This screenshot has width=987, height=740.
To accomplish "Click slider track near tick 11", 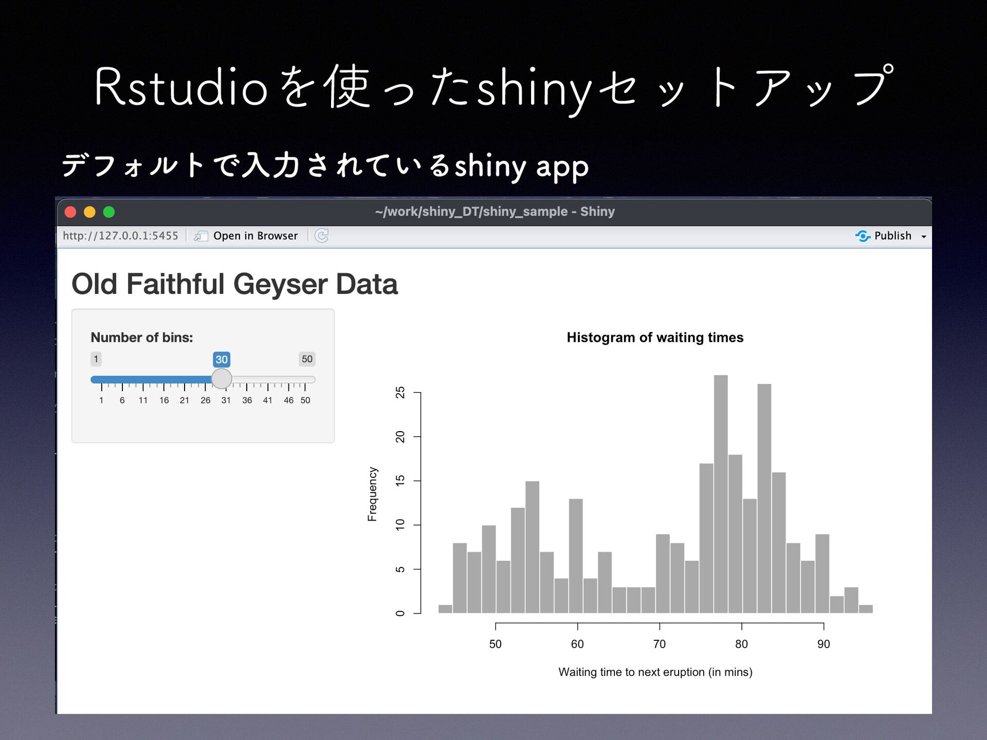I will tap(143, 380).
